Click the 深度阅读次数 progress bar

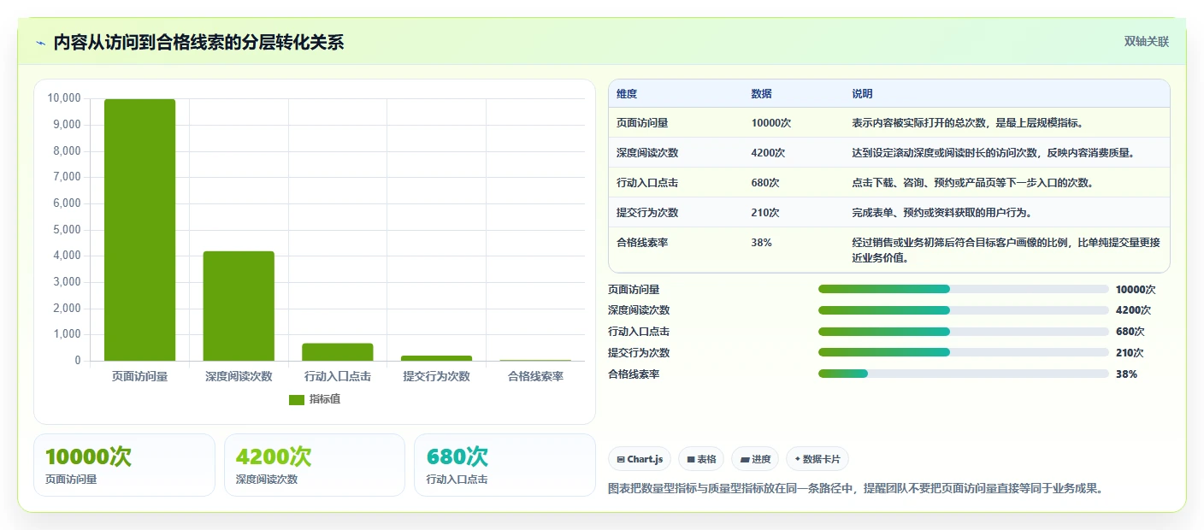click(964, 310)
